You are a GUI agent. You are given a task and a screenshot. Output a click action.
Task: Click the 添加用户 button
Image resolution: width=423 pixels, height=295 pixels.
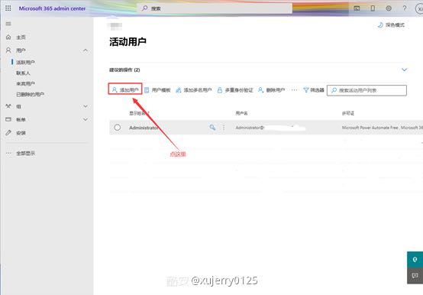[125, 90]
